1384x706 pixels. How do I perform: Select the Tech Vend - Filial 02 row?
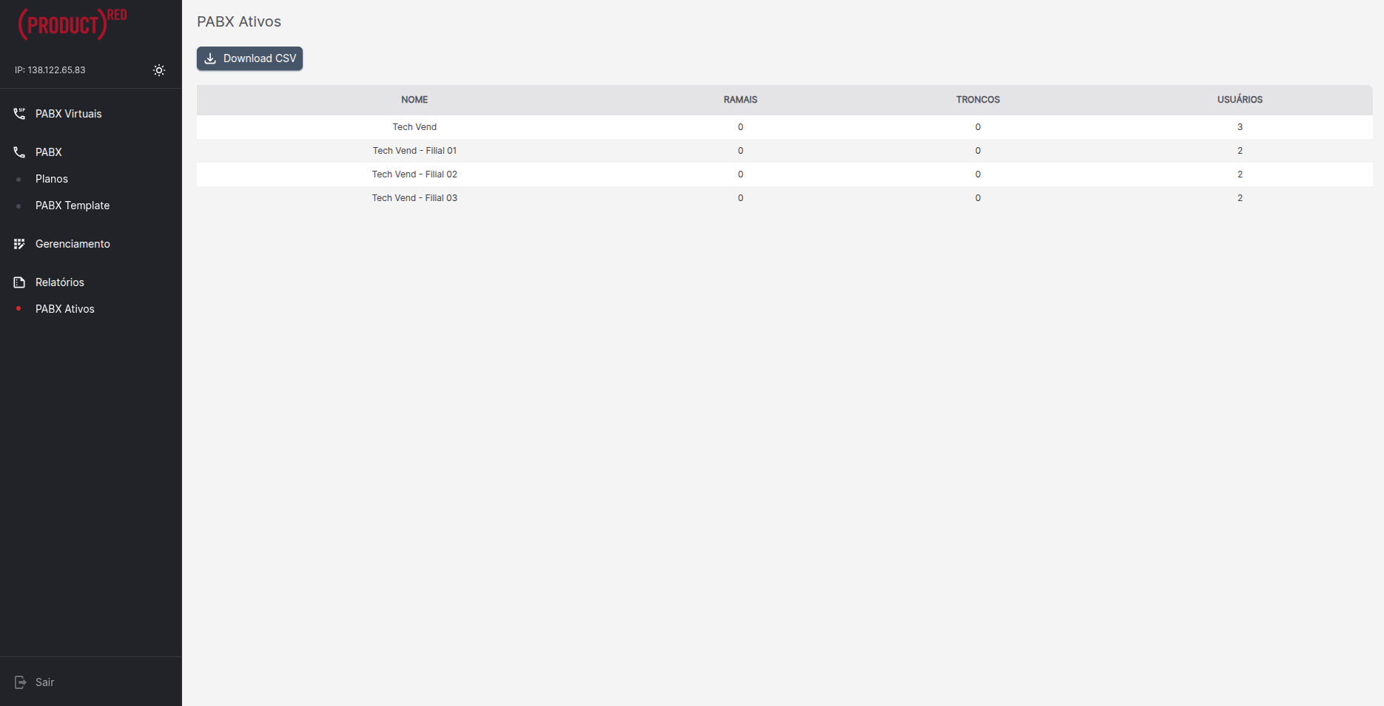414,174
